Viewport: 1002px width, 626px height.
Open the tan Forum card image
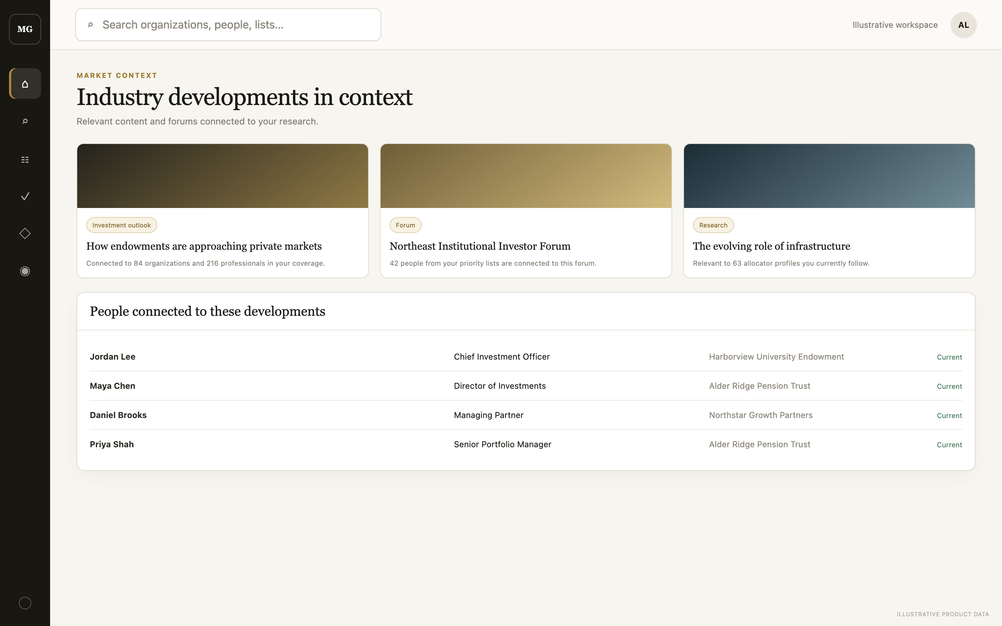point(526,176)
